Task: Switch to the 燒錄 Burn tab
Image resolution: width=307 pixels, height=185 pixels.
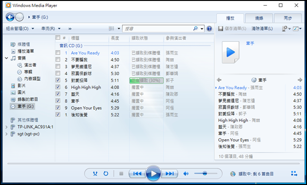Action: [x=259, y=18]
